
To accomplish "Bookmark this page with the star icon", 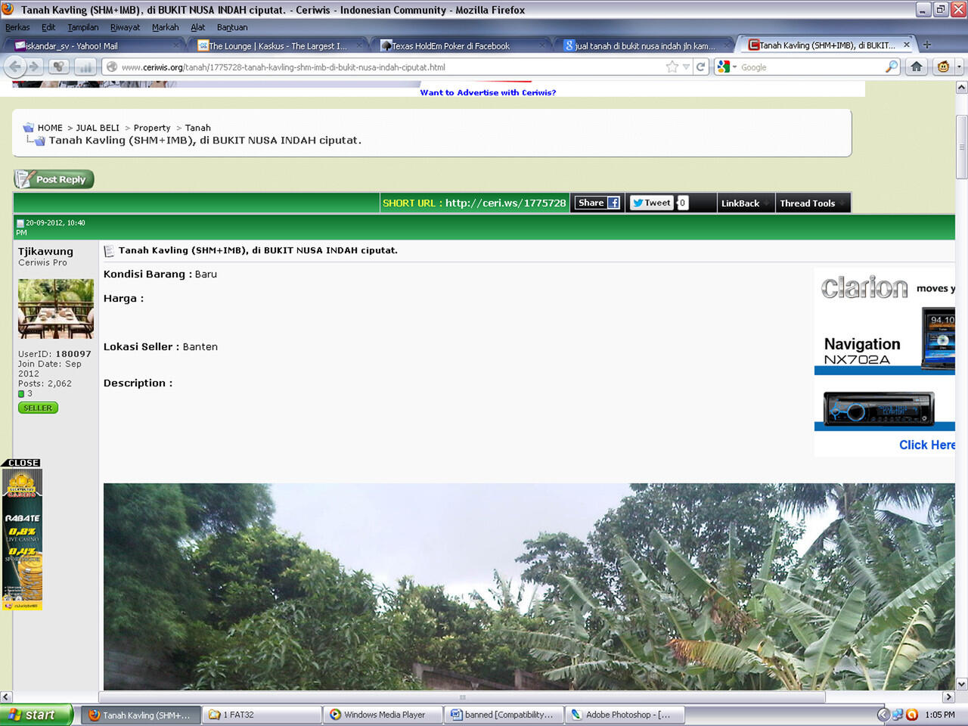I will (672, 67).
